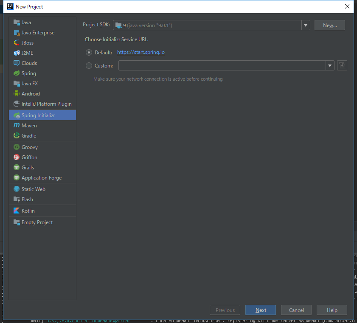
Task: Select the Default Initializr URL radio button
Action: [89, 53]
